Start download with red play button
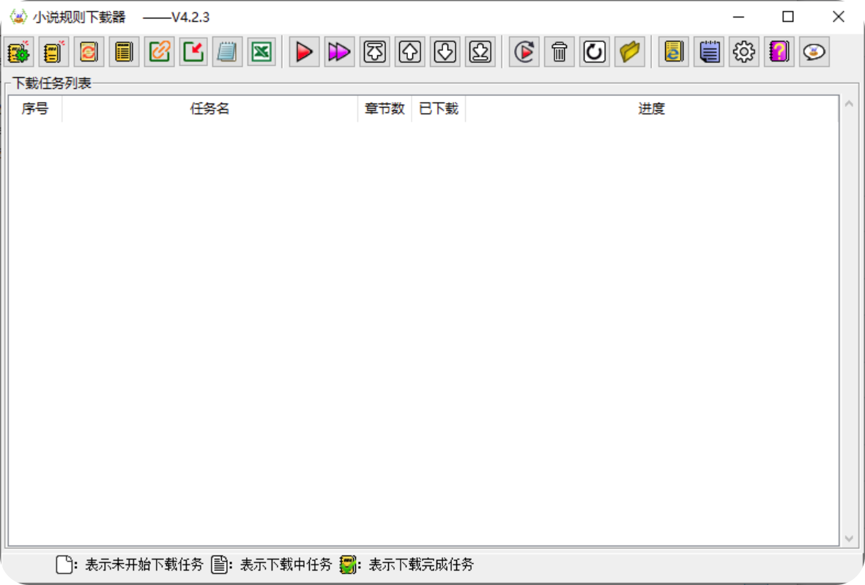865x585 pixels. point(304,52)
